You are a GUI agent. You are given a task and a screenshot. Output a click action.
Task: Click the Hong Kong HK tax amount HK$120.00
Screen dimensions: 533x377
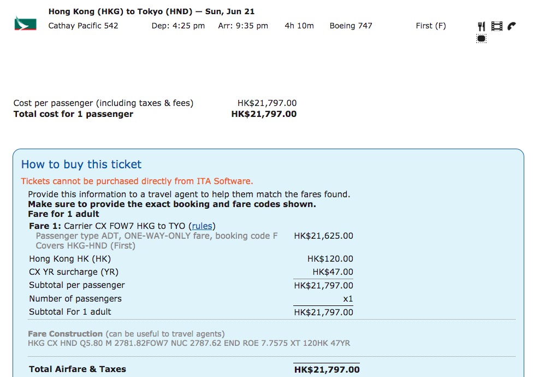click(x=330, y=258)
